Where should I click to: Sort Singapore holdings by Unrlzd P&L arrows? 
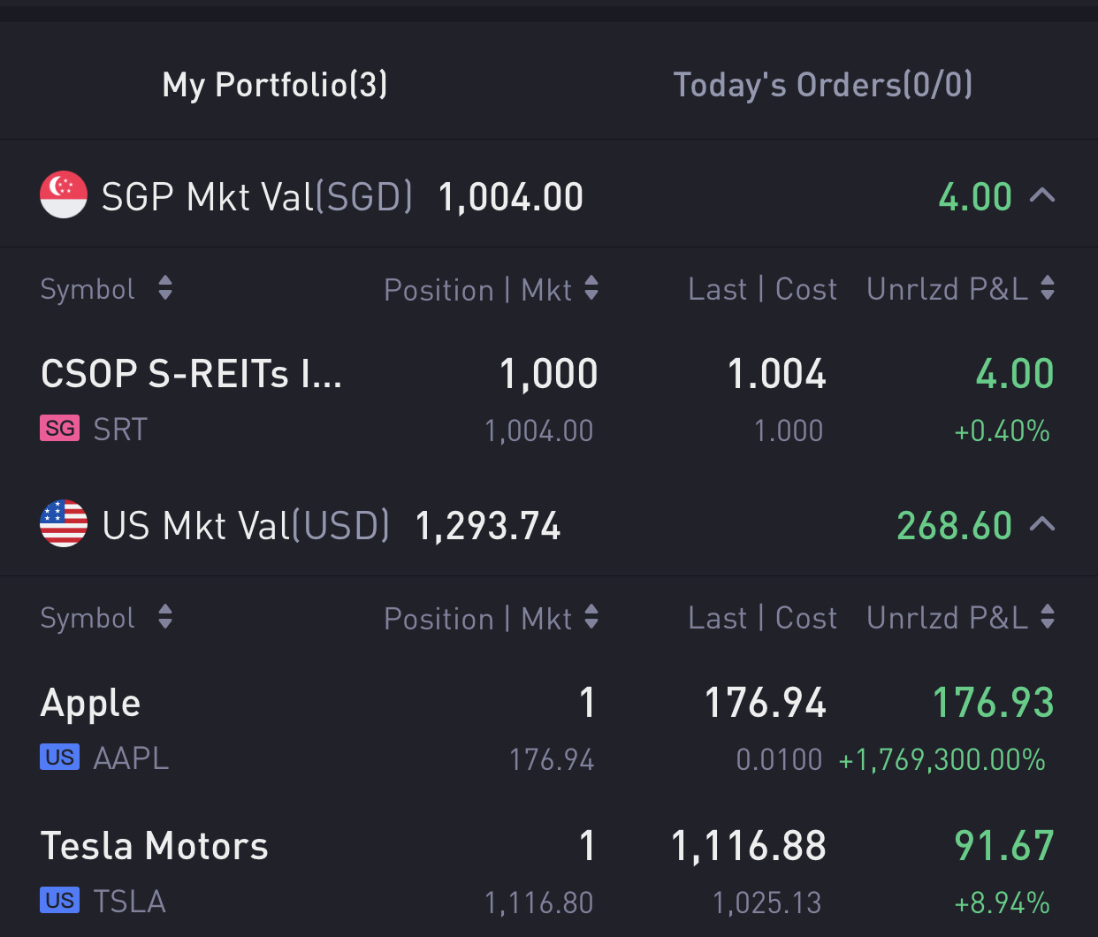point(1048,288)
